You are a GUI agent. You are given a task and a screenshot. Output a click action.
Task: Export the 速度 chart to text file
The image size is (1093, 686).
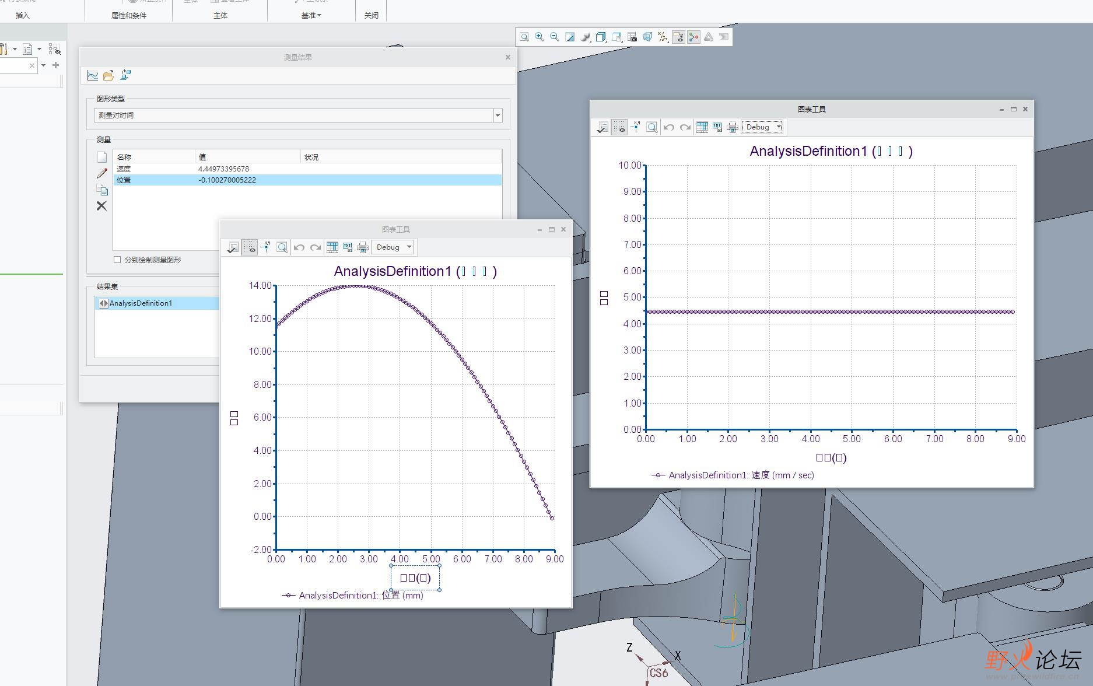coord(717,127)
